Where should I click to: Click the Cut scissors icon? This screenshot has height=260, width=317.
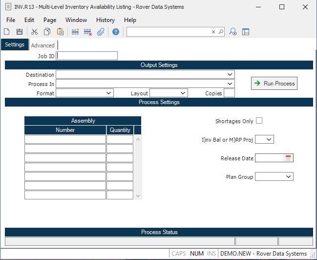pyautogui.click(x=34, y=32)
